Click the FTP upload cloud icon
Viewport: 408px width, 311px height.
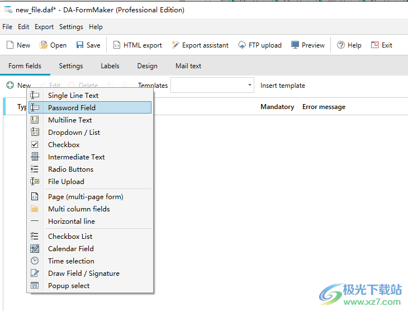click(x=242, y=45)
